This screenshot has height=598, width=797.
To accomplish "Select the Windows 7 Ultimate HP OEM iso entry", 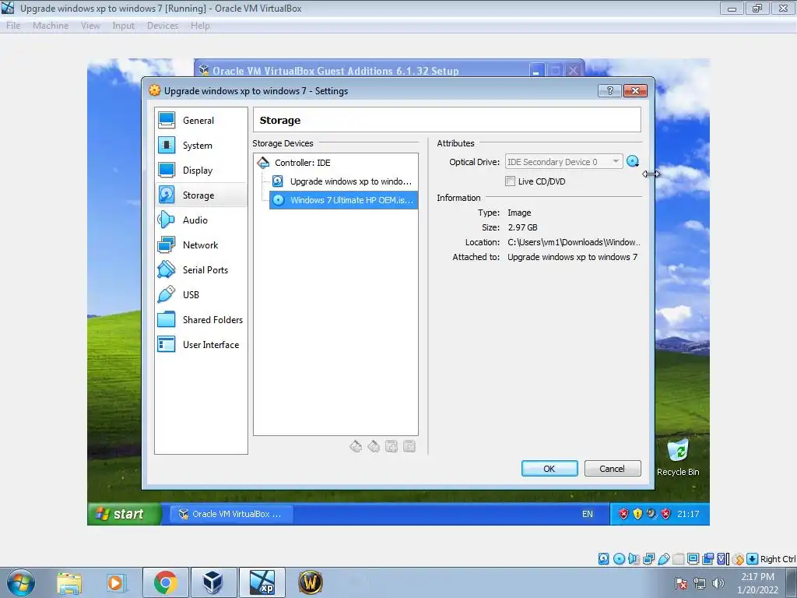I will click(x=343, y=200).
